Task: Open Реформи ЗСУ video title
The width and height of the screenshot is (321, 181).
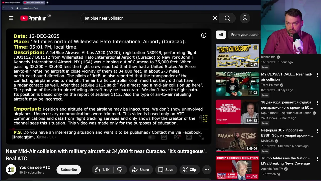Action: [x=287, y=133]
